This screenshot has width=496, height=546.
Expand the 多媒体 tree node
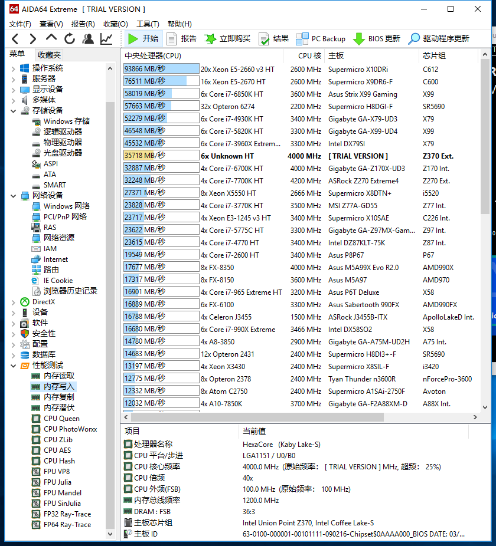click(x=13, y=101)
